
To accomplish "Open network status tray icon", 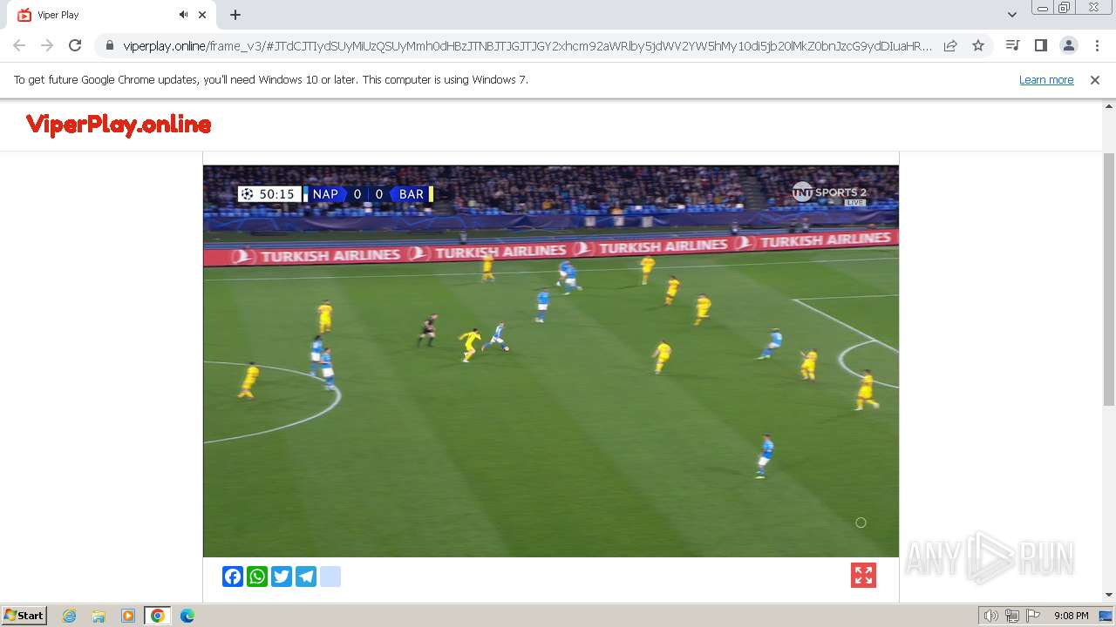I will click(x=1012, y=616).
